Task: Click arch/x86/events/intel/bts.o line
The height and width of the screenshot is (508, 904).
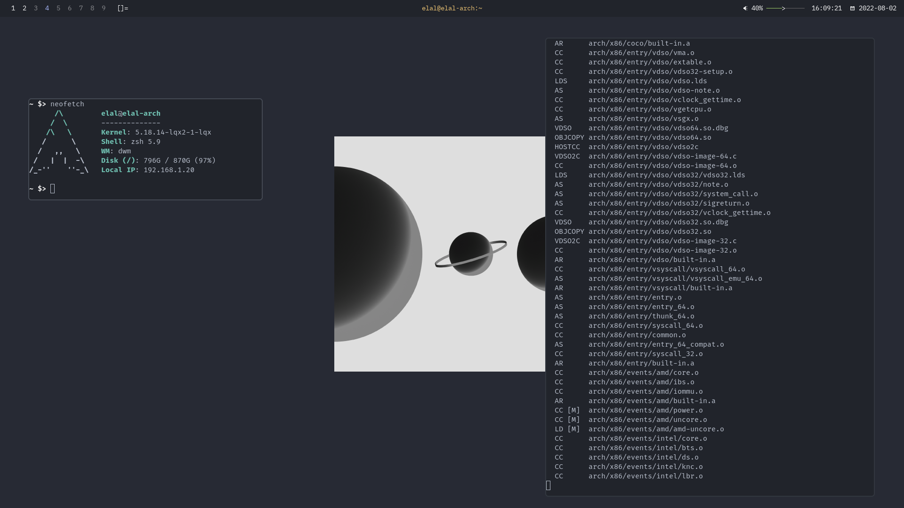Action: [629, 448]
